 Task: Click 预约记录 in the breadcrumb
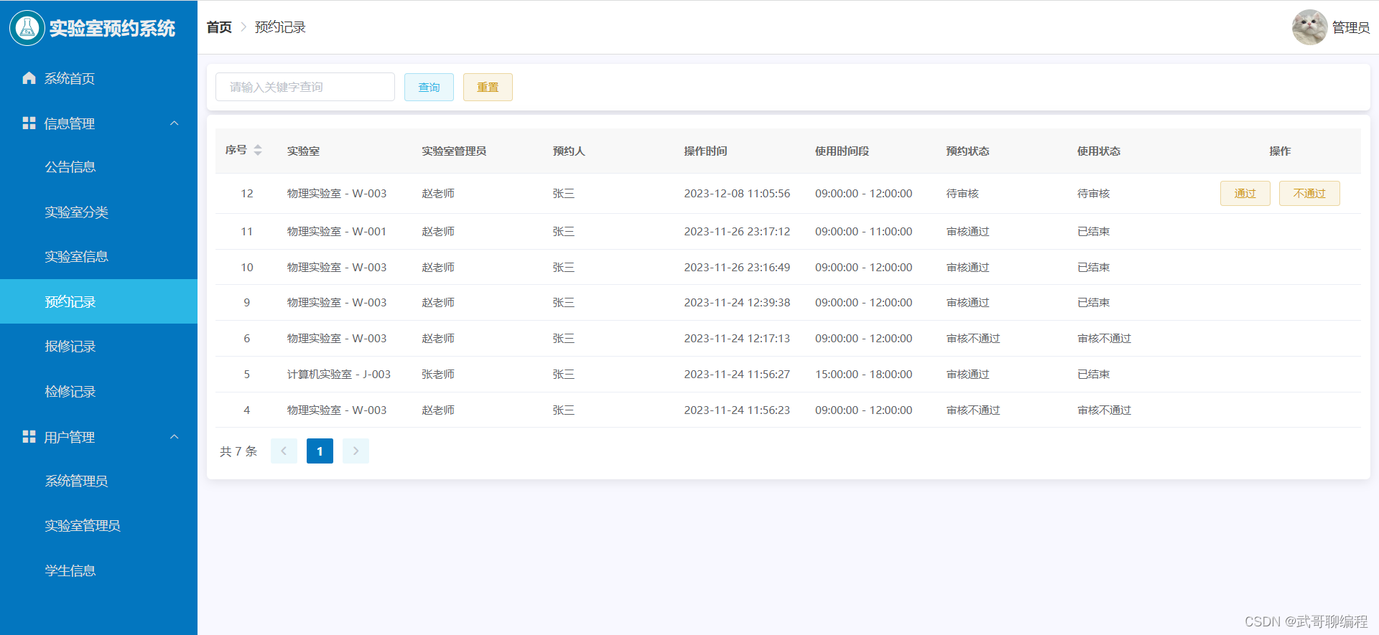click(x=280, y=27)
